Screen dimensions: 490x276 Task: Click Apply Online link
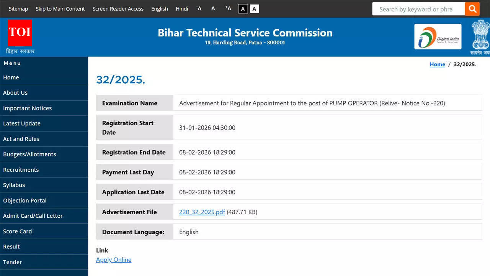[113, 260]
